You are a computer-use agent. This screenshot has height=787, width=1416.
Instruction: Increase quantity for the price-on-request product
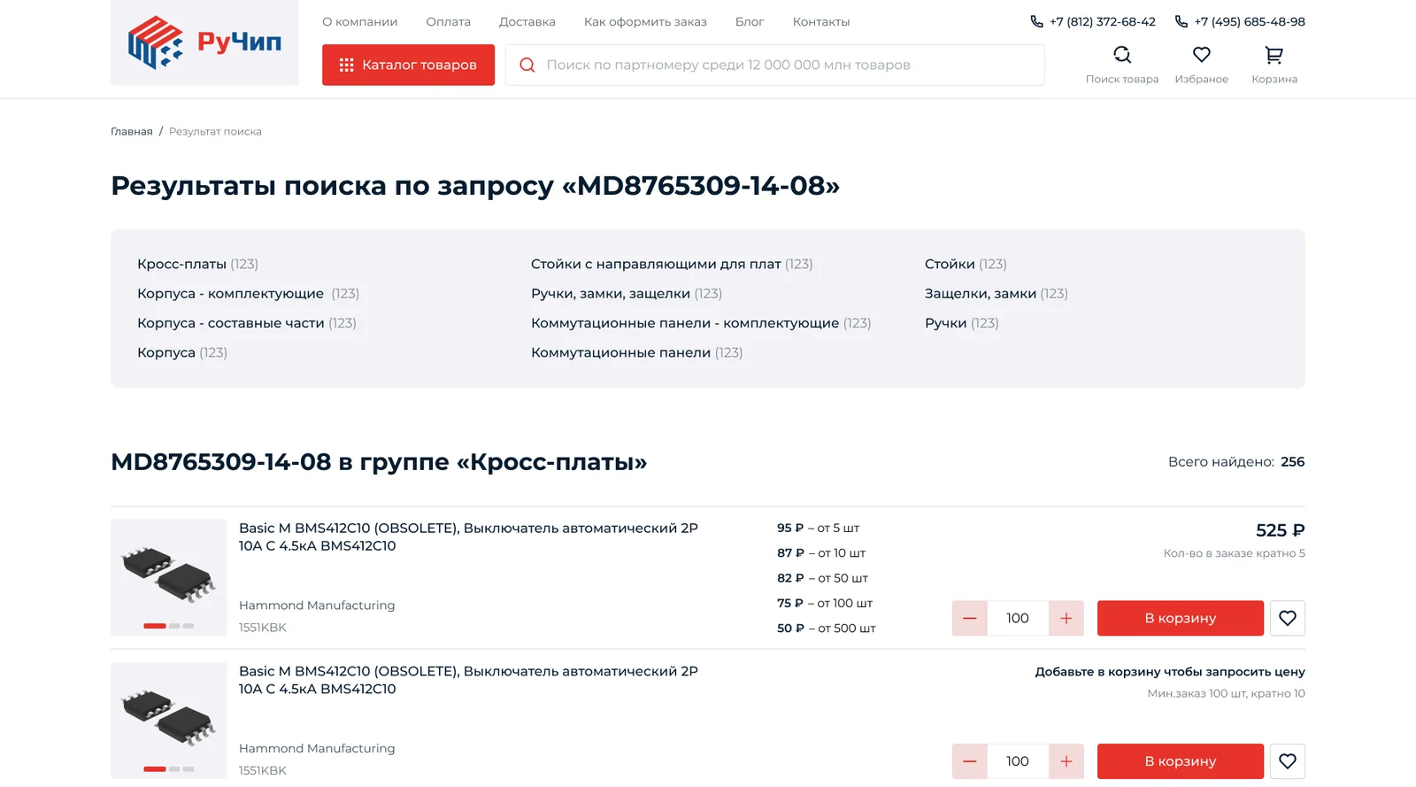point(1066,761)
